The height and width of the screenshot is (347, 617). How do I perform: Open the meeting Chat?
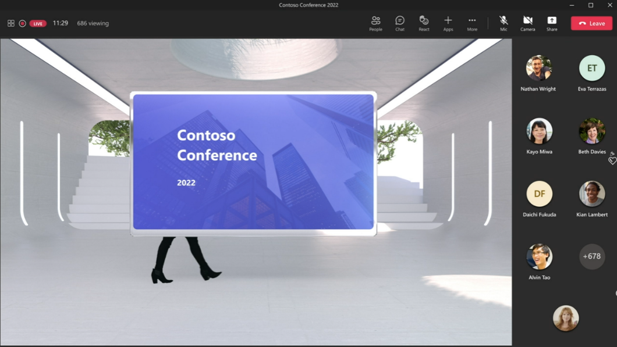coord(400,24)
